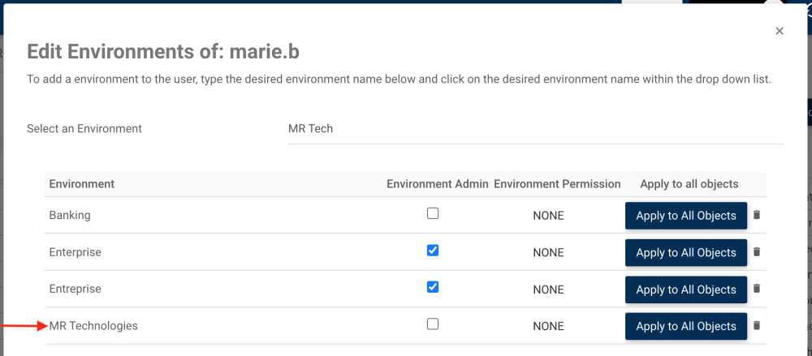Apply to All Objects for Entreprise
This screenshot has width=812, height=356.
click(685, 290)
